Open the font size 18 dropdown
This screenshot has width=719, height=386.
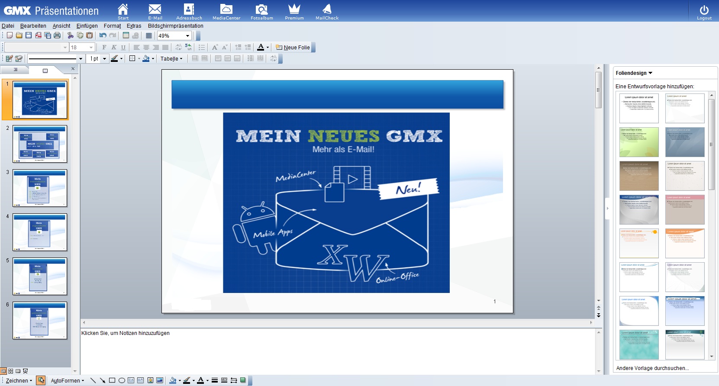[x=91, y=47]
